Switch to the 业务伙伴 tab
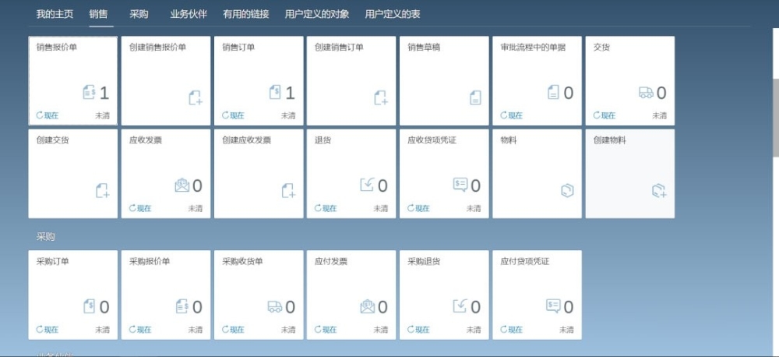The image size is (779, 357). (189, 14)
